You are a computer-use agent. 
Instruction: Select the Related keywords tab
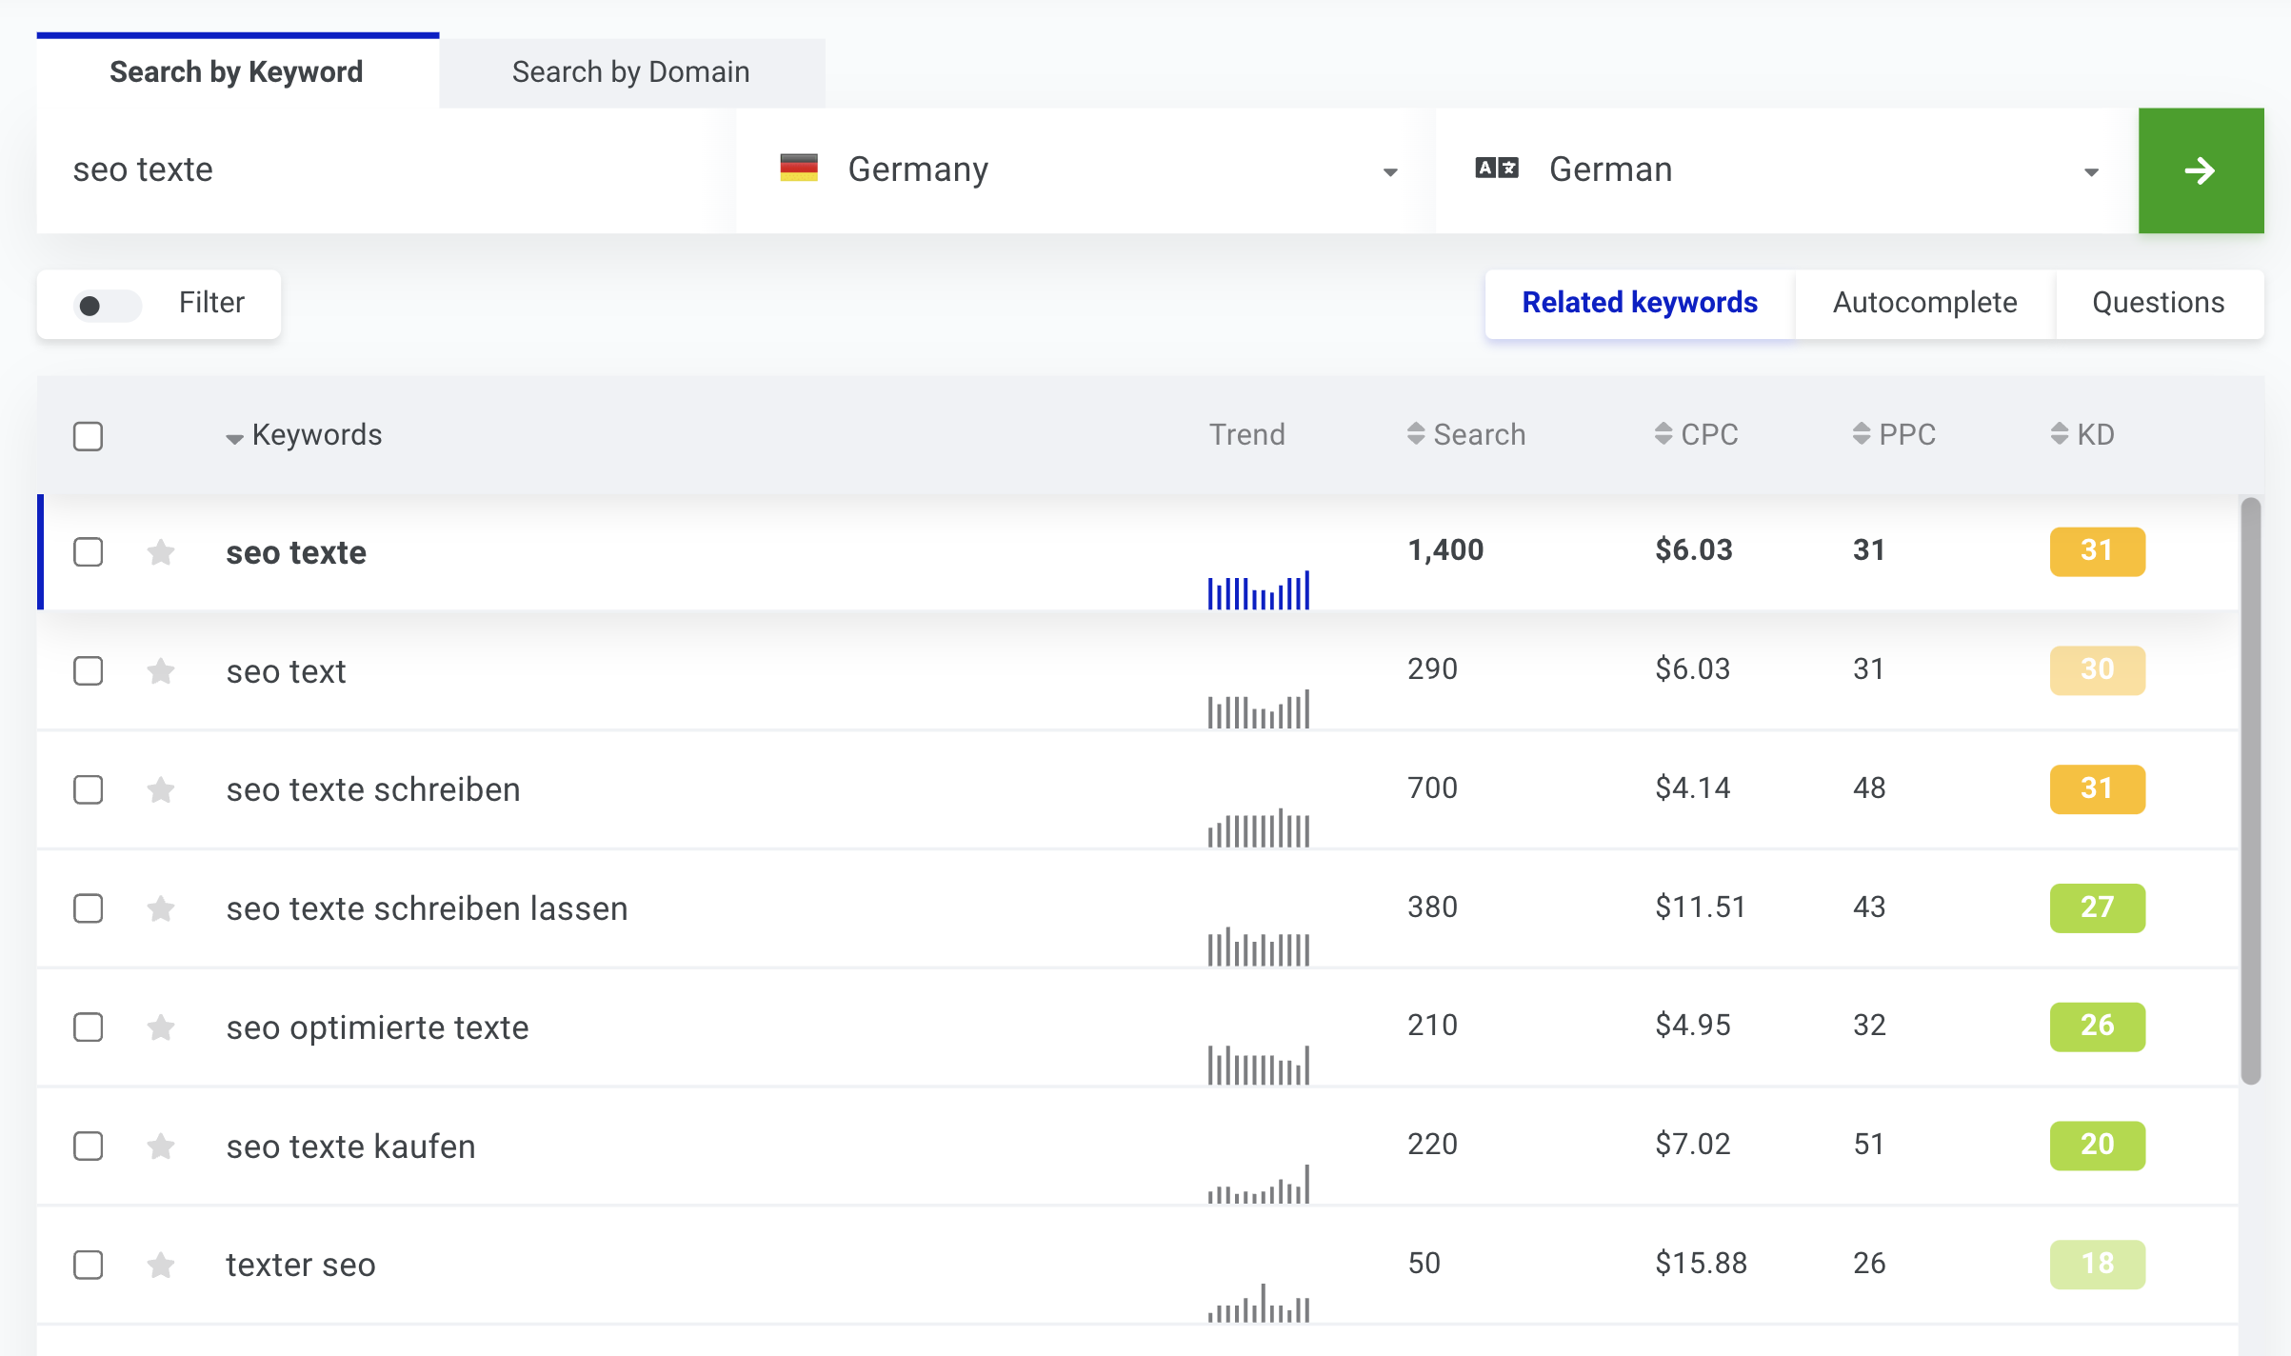pyautogui.click(x=1640, y=303)
